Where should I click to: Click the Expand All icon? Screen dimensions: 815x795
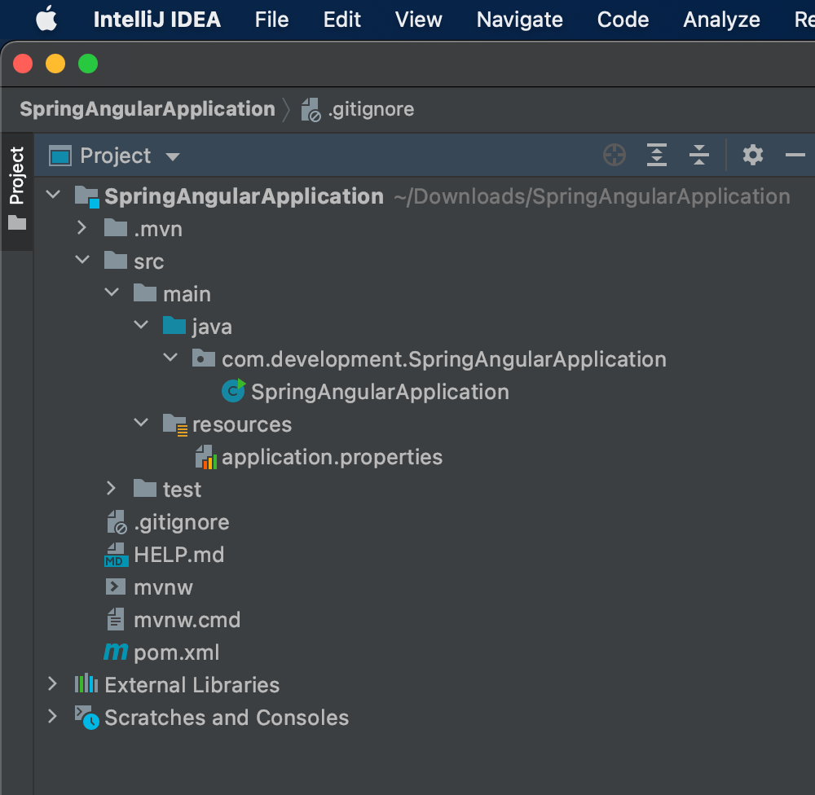(x=657, y=155)
